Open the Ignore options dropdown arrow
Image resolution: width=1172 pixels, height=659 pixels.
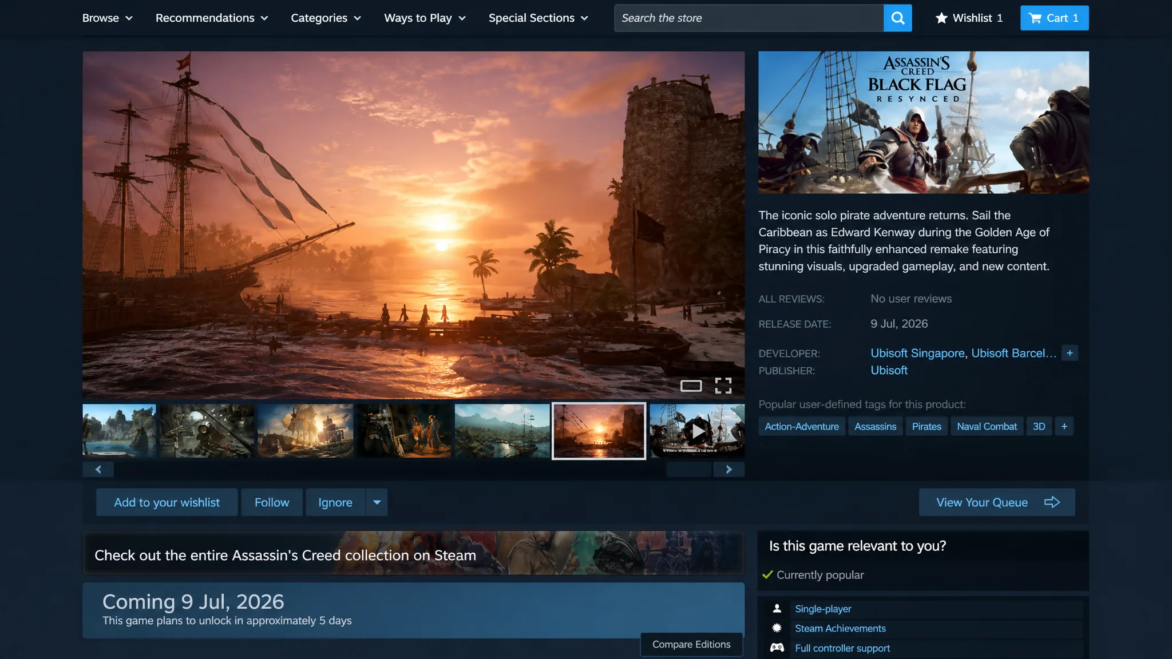point(377,502)
